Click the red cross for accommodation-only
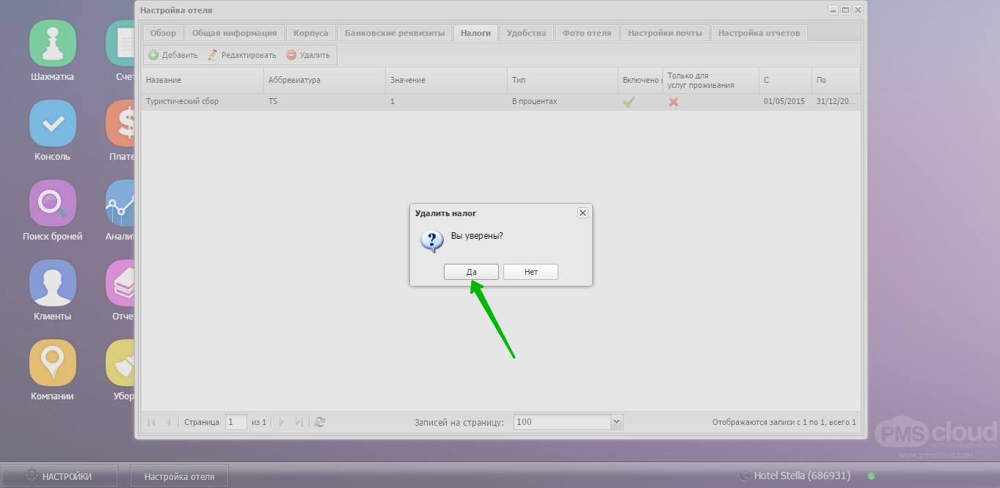The height and width of the screenshot is (488, 1000). click(673, 102)
